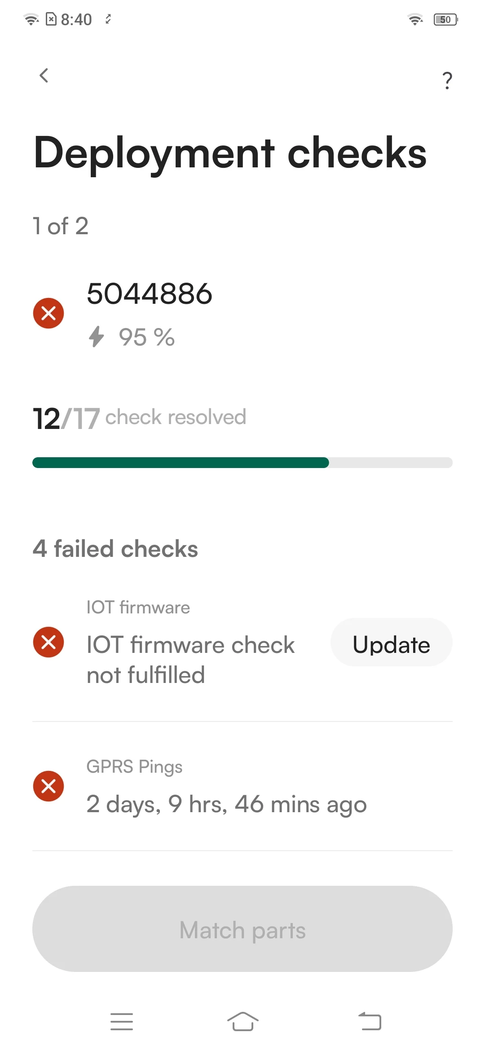Tap the battery lightning bolt icon
The height and width of the screenshot is (1050, 485).
coord(96,337)
